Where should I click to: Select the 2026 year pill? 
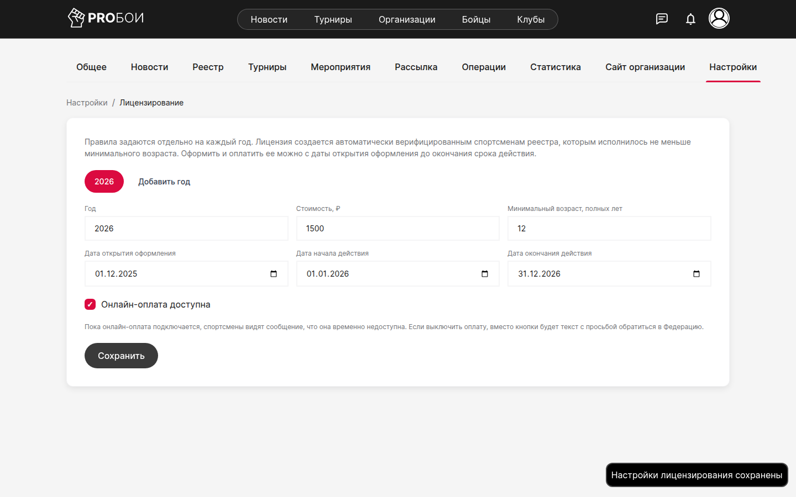(x=104, y=182)
